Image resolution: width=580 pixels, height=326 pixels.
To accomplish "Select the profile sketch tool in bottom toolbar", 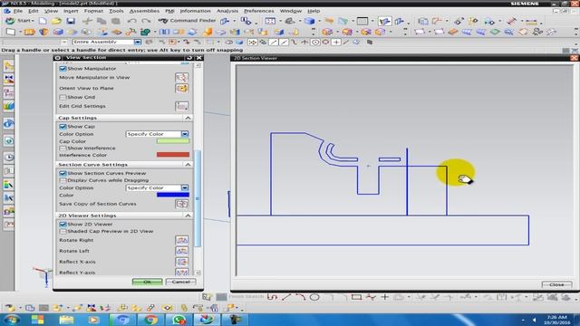I will pyautogui.click(x=272, y=297).
